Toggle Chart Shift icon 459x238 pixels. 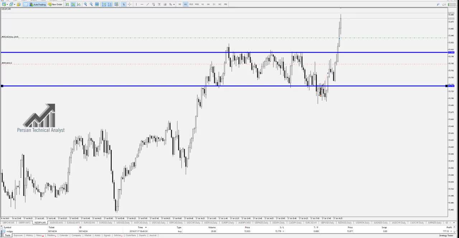[x=110, y=4]
